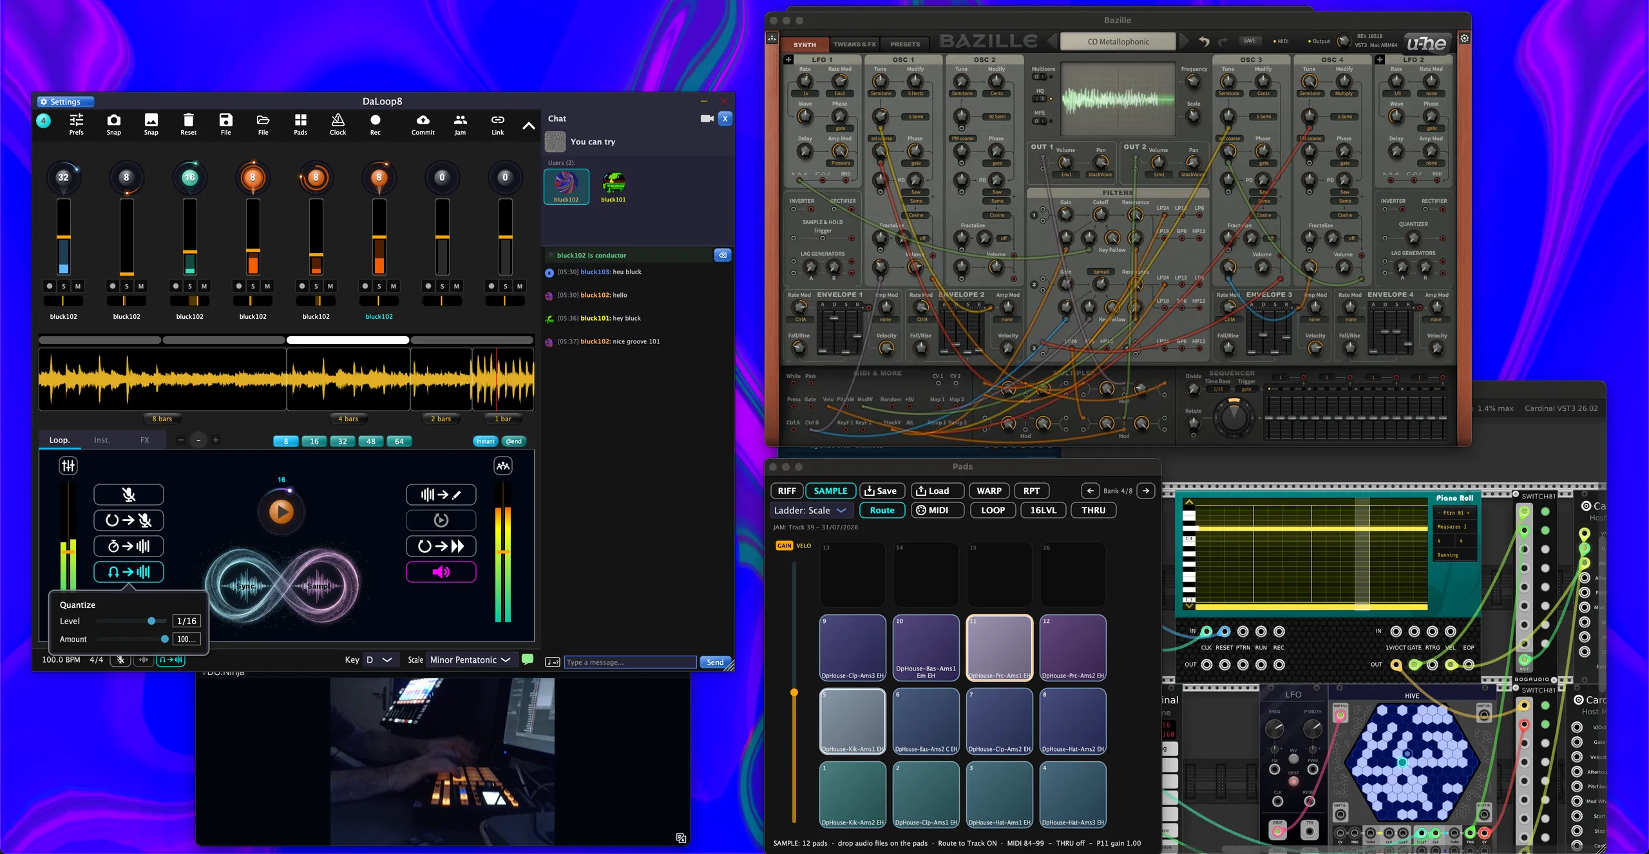
Task: Toggle the magnet-to-waveform quantize button in the Loop panel
Action: 129,572
